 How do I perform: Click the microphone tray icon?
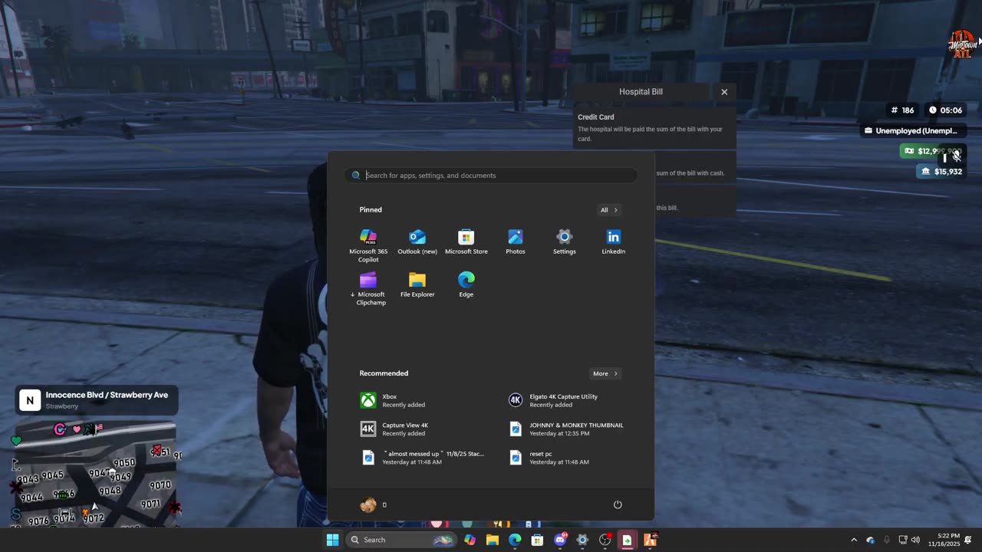point(887,540)
